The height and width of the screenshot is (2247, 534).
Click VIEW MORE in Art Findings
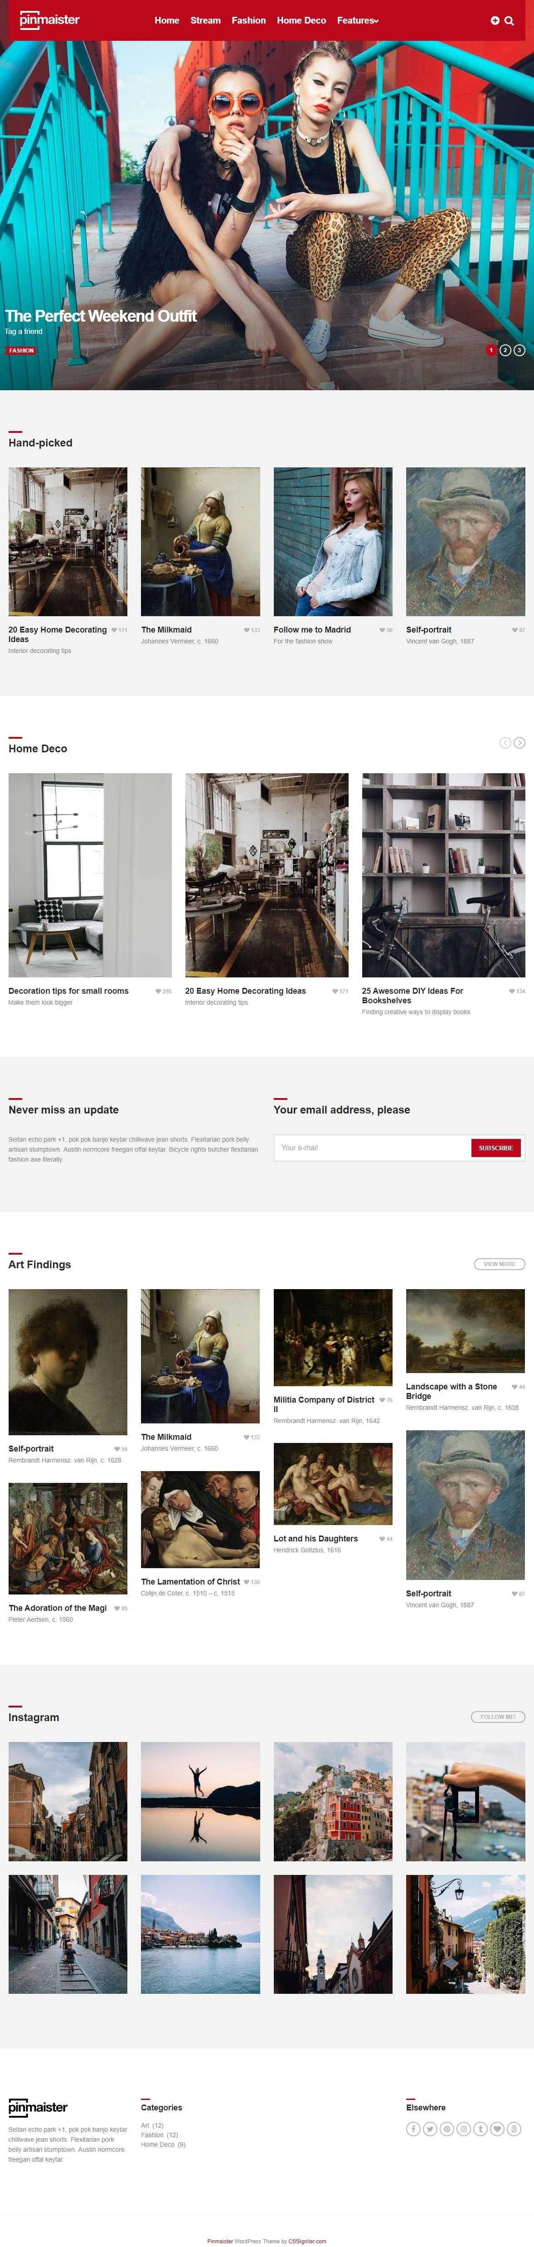click(x=499, y=1263)
